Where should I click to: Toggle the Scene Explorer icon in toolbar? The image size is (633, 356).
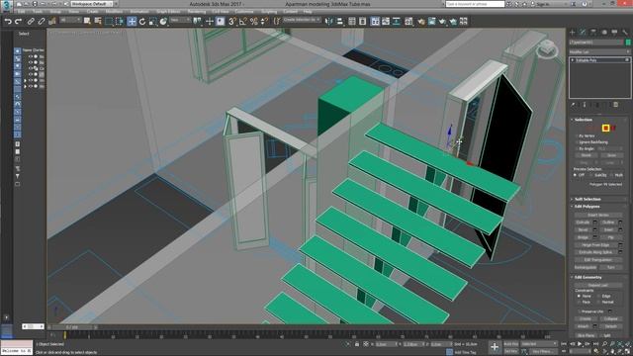point(352,22)
